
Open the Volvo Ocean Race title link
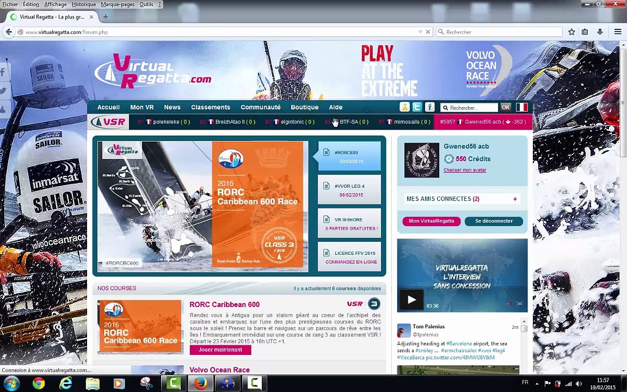(219, 370)
